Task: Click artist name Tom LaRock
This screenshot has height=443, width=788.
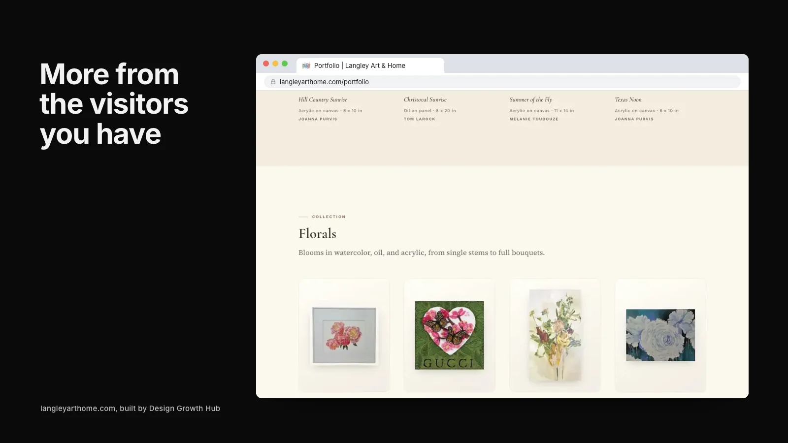Action: pos(420,119)
